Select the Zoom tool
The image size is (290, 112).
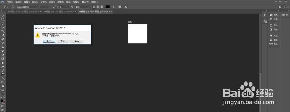click(3, 90)
